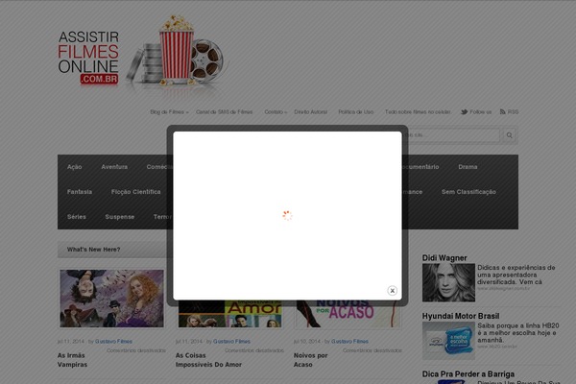Click the search magnifier icon

(509, 135)
